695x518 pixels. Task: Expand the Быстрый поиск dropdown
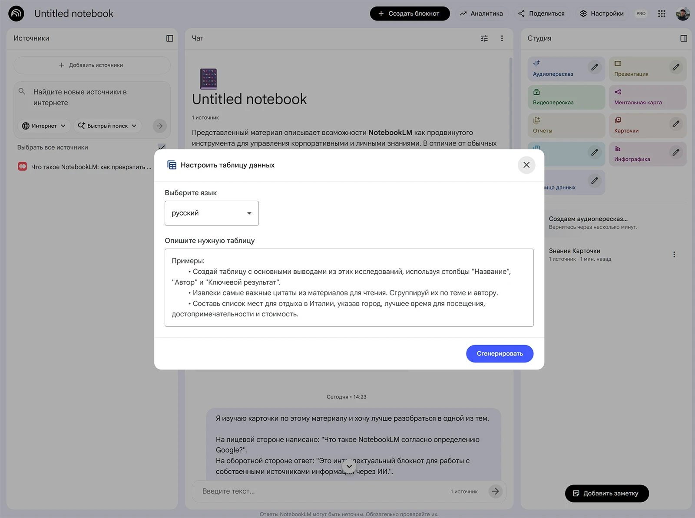point(107,126)
